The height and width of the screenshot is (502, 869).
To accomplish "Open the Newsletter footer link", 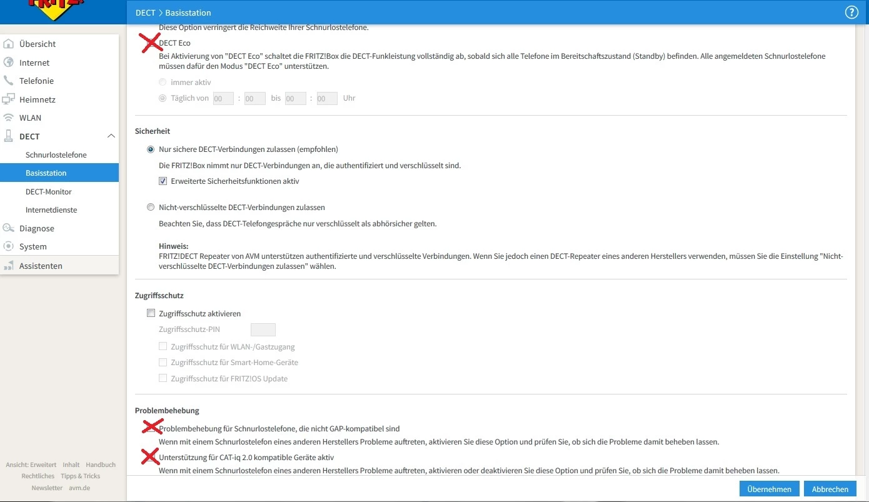I will pyautogui.click(x=48, y=488).
